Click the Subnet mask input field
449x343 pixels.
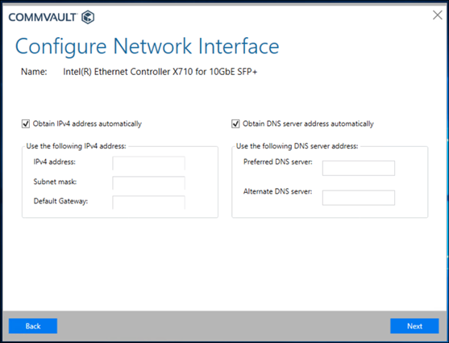click(148, 183)
